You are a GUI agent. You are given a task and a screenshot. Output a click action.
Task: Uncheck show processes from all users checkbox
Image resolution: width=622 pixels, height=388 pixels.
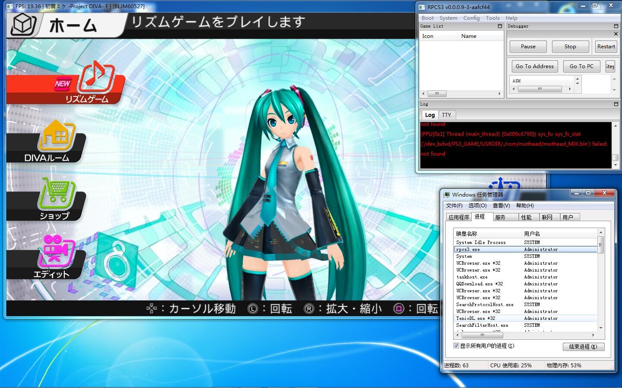point(456,346)
